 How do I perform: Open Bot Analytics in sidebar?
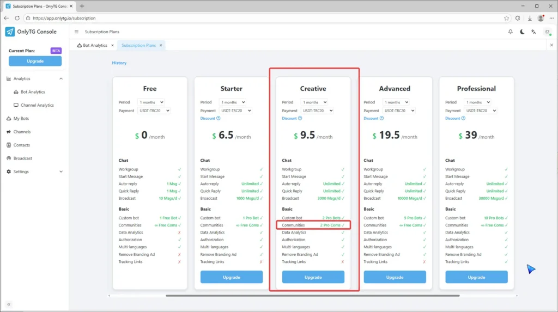pos(33,92)
